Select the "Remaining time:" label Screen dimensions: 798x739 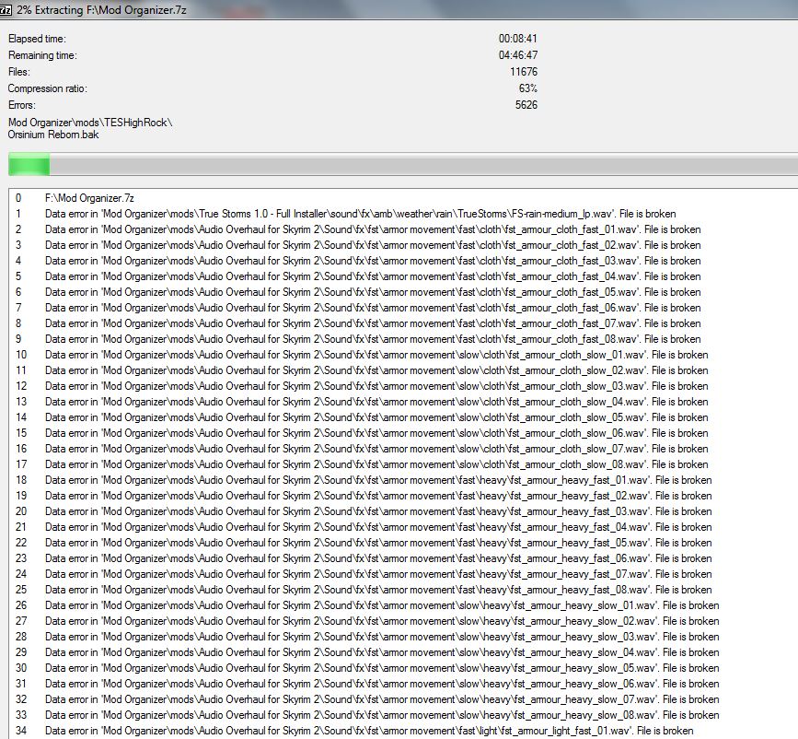pyautogui.click(x=42, y=55)
